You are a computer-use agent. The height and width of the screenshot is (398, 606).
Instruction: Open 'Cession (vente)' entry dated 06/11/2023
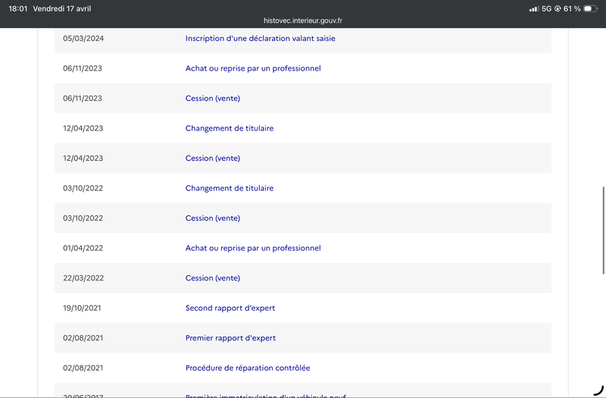(x=213, y=99)
